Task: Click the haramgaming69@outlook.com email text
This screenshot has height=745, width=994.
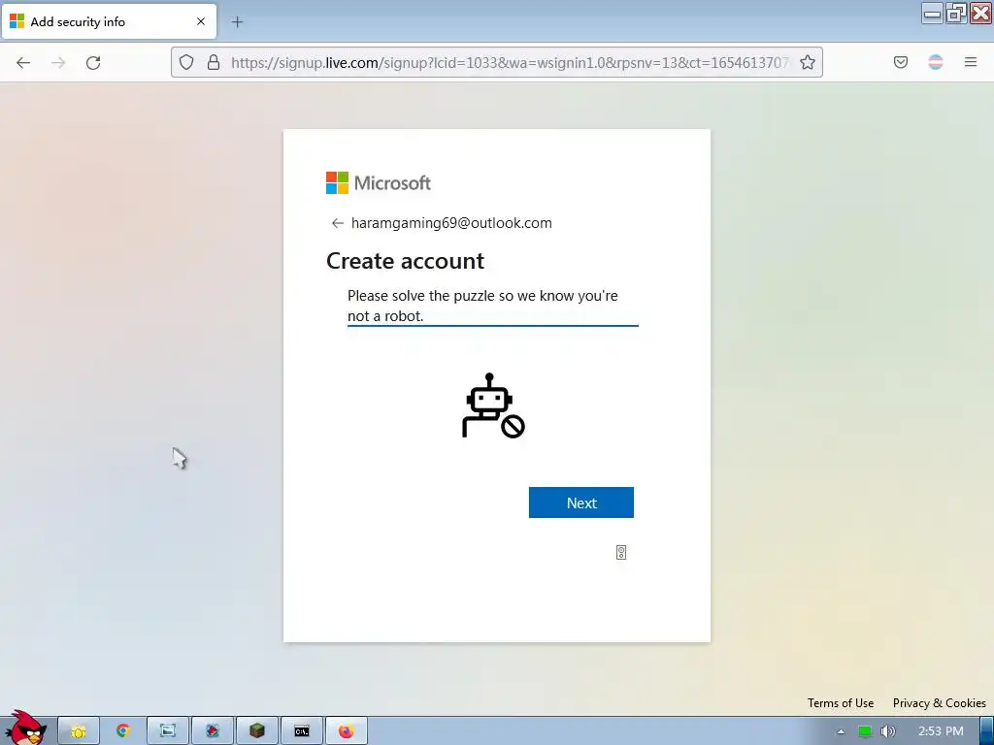Action: [x=451, y=223]
